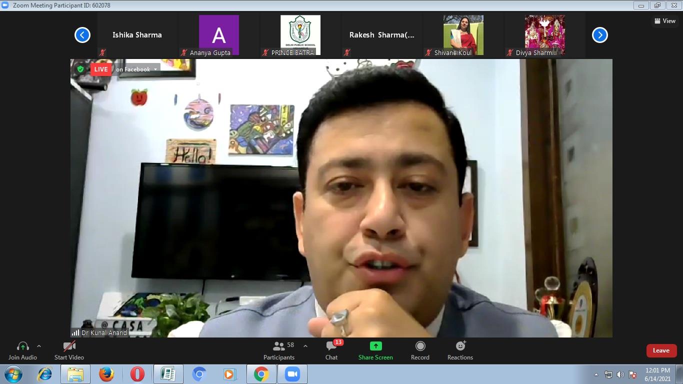Click the Action Center flag icon

tap(632, 374)
